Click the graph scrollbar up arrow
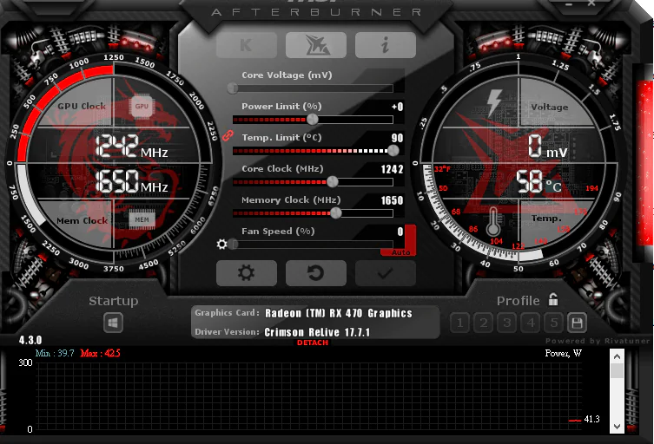Image resolution: width=654 pixels, height=444 pixels. pos(617,356)
